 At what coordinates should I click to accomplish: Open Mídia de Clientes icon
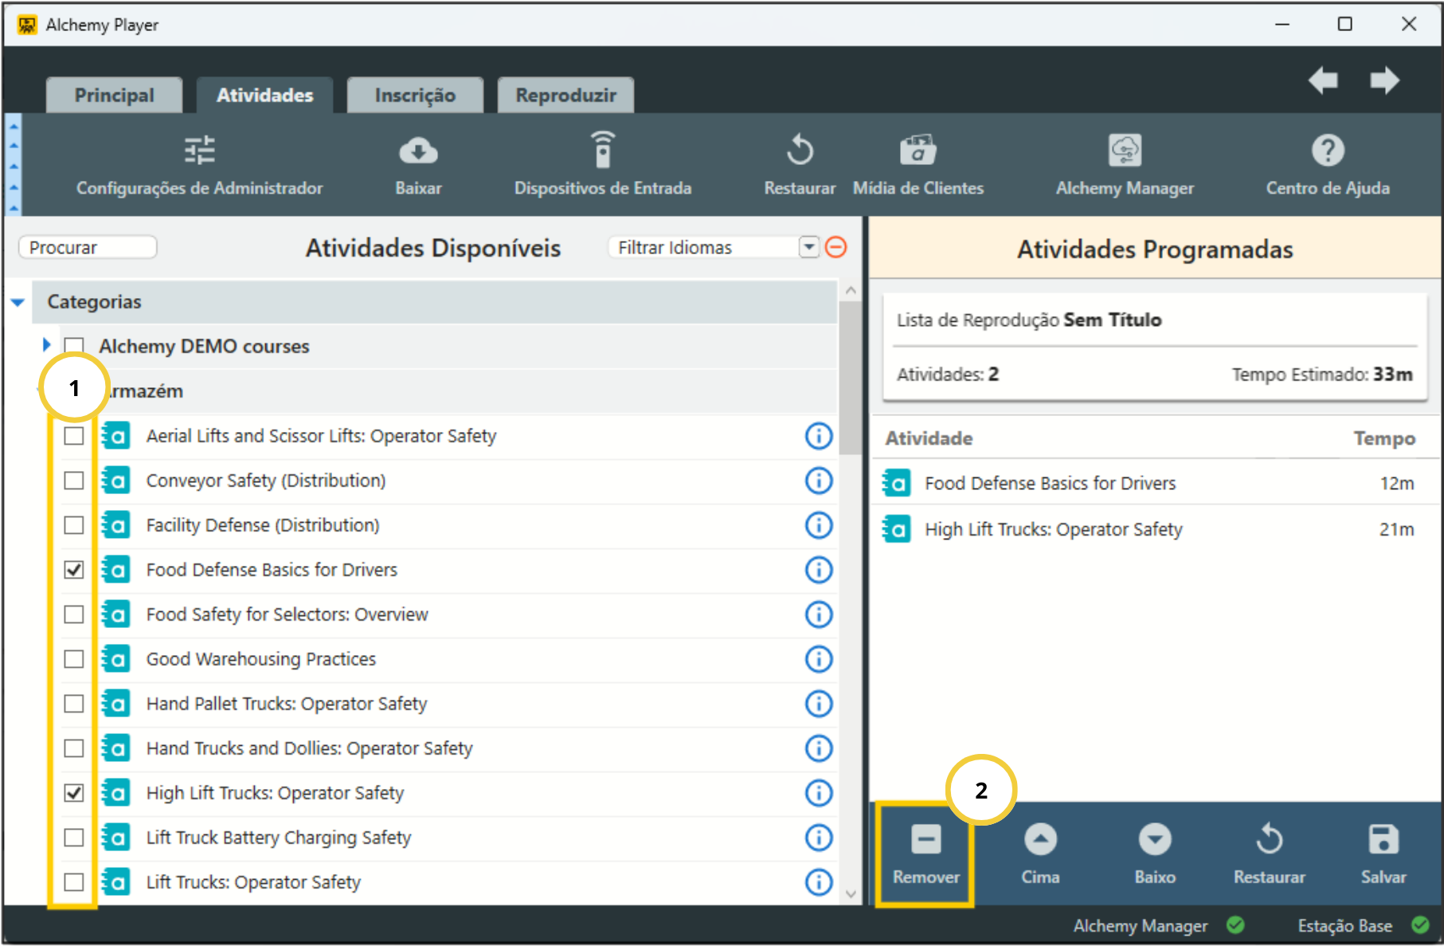pos(918,151)
